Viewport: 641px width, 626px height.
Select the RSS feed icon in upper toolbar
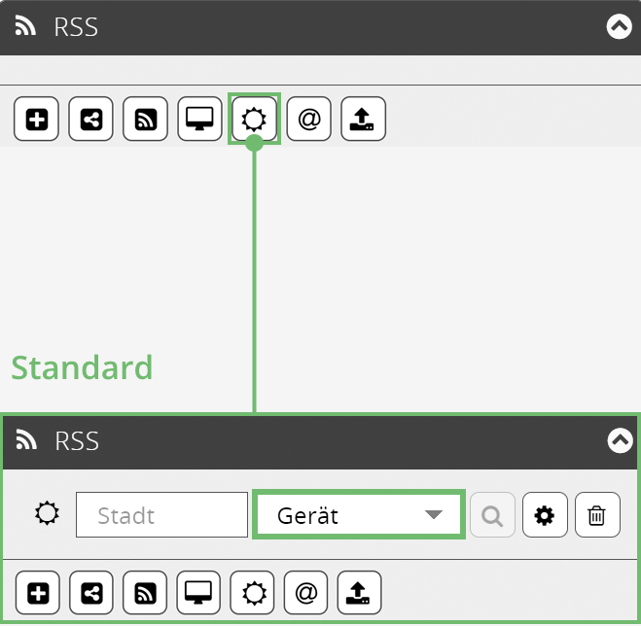(x=146, y=120)
